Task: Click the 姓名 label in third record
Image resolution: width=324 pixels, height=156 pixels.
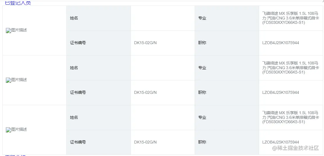Action: [x=74, y=117]
